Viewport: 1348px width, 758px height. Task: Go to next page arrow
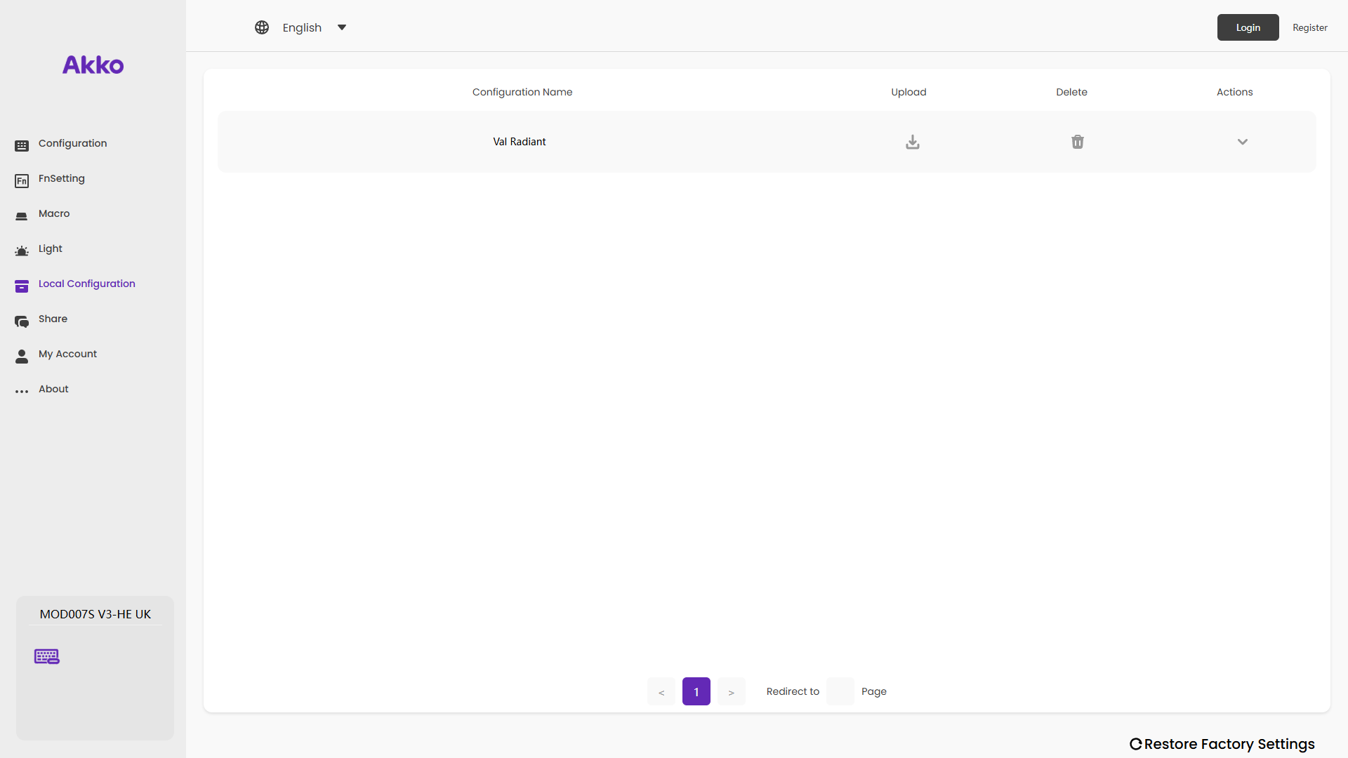click(731, 691)
